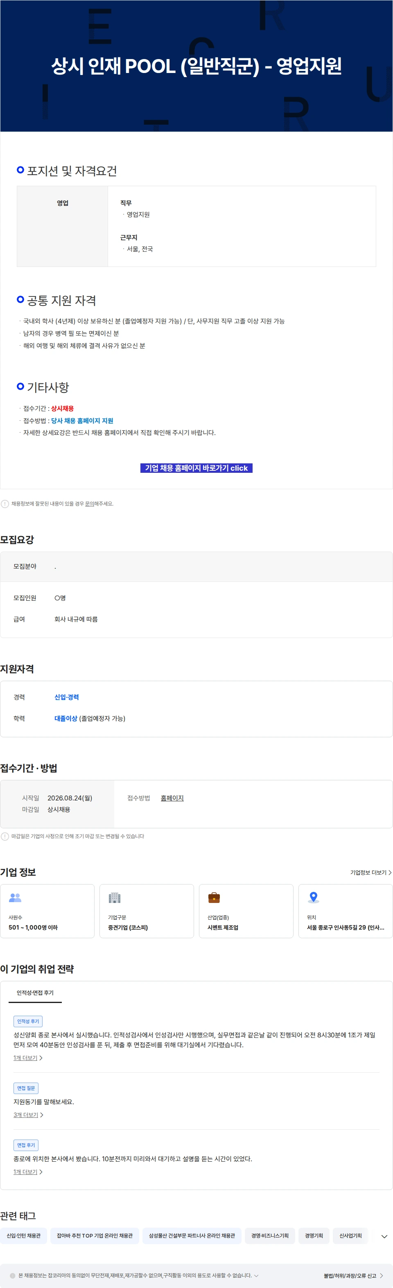
Task: Click the 신입·인턴 채용관 tag
Action: [23, 1236]
